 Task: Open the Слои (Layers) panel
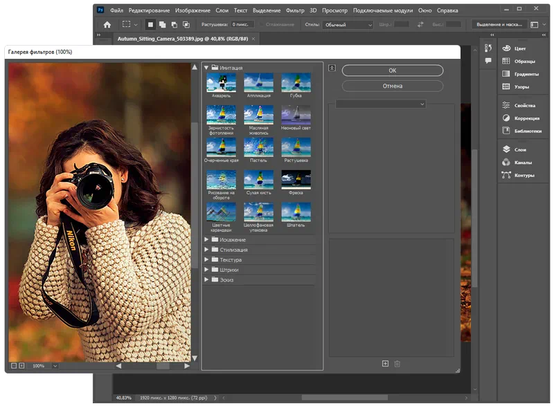[519, 149]
